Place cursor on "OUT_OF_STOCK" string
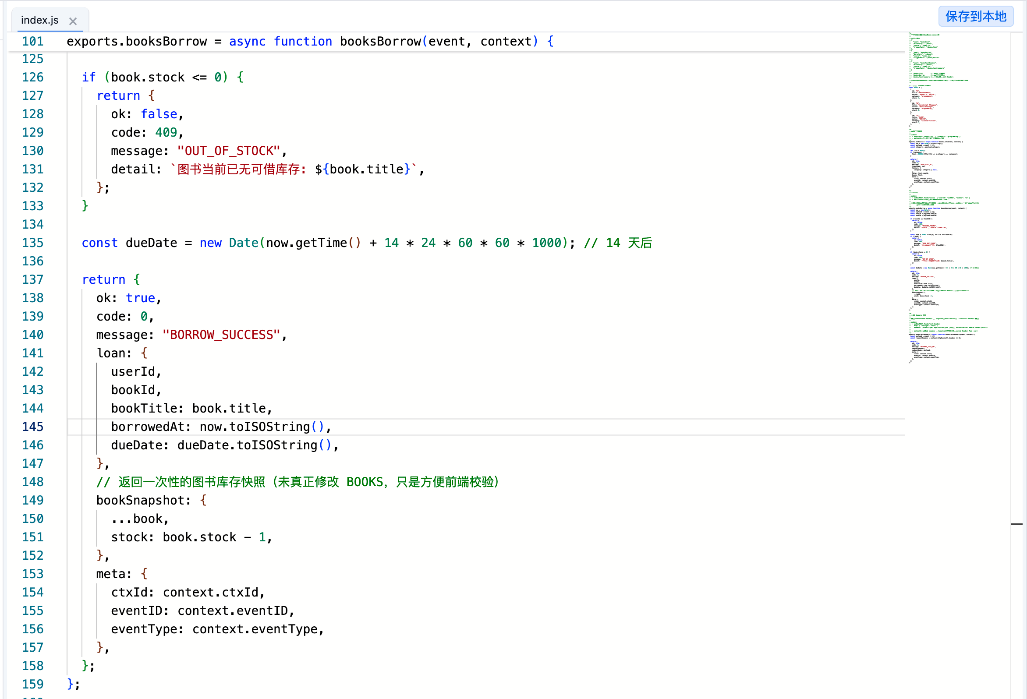Screen dimensions: 1027x699 (228, 151)
